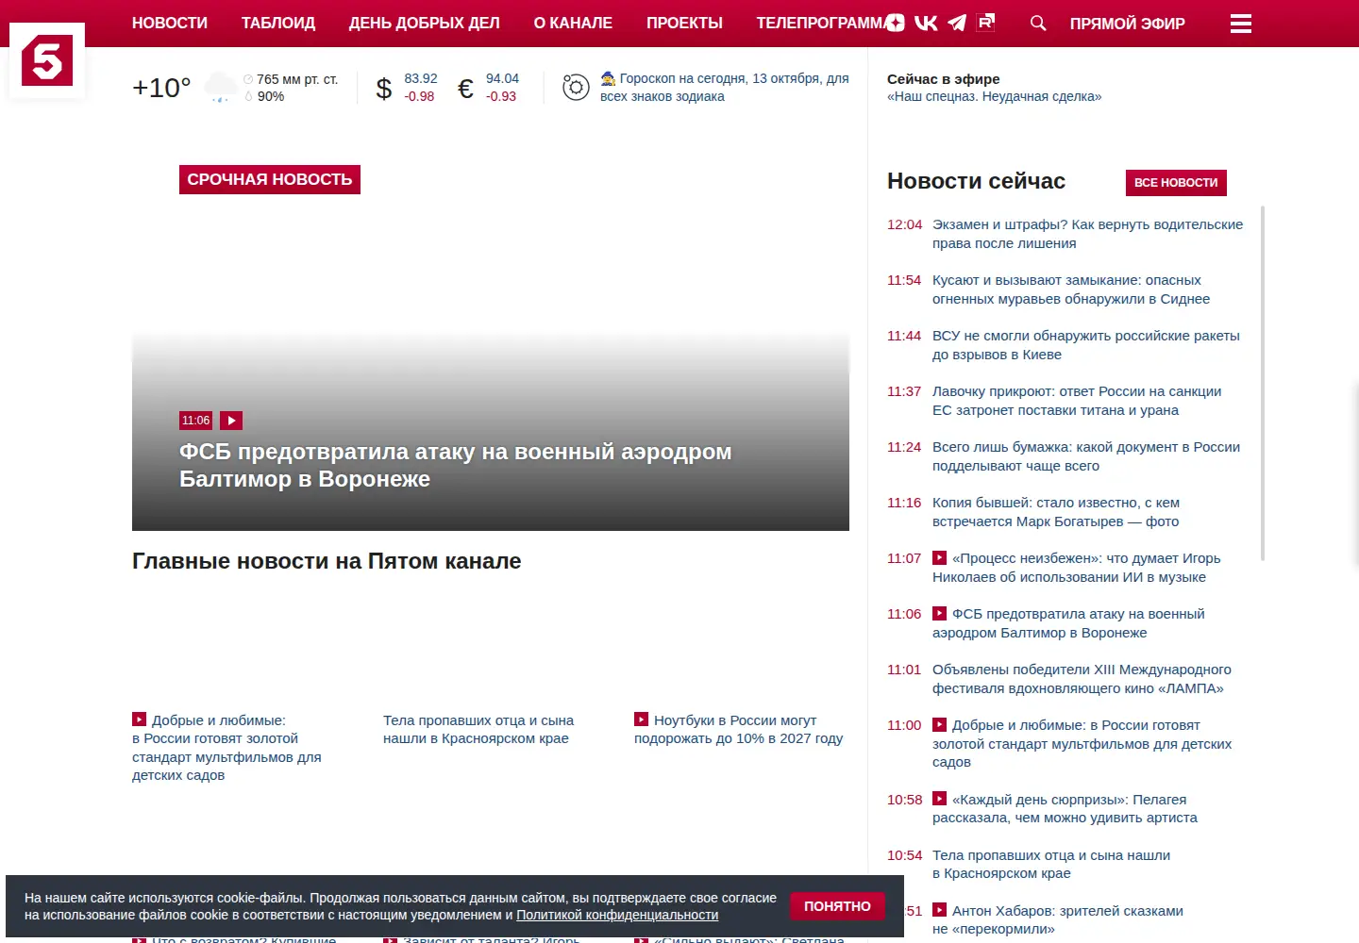Open the Политикой конфиденциальности link
This screenshot has width=1359, height=943.
pos(617,915)
